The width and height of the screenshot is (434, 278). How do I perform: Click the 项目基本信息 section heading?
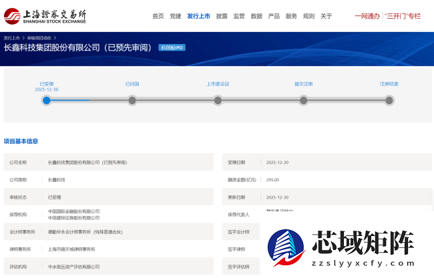pos(21,141)
